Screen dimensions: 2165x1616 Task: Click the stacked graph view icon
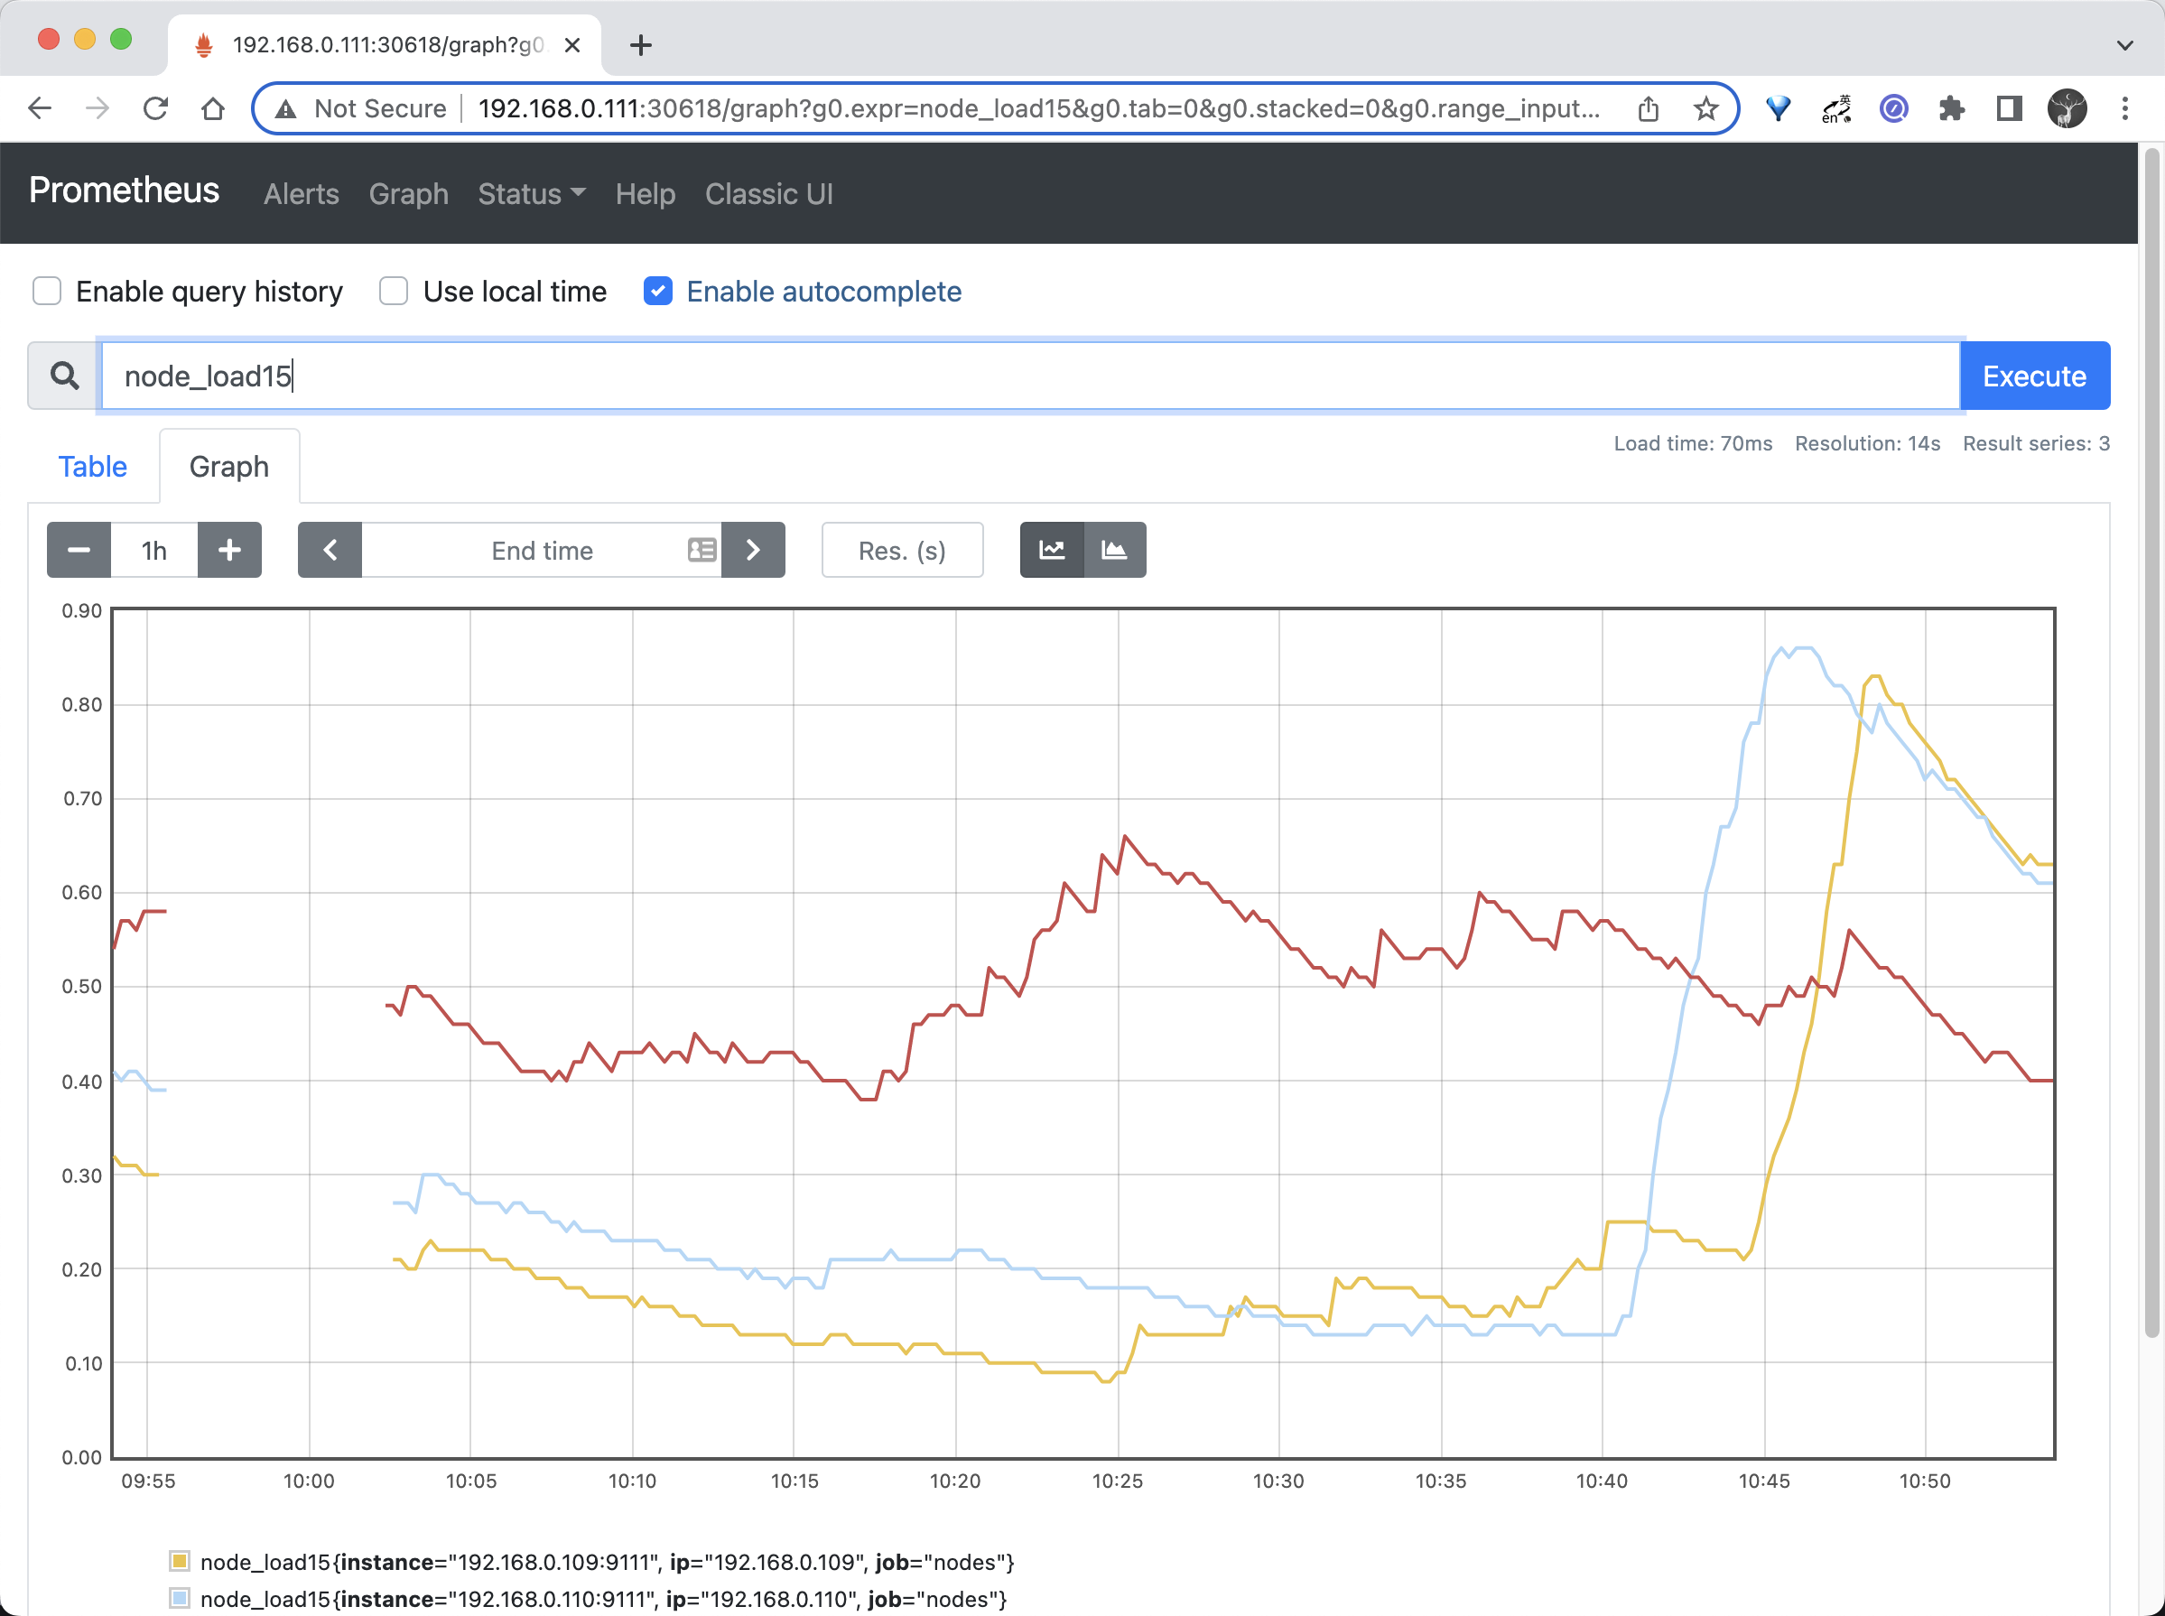point(1113,550)
